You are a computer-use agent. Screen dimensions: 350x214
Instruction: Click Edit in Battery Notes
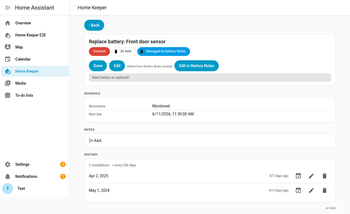pos(197,66)
